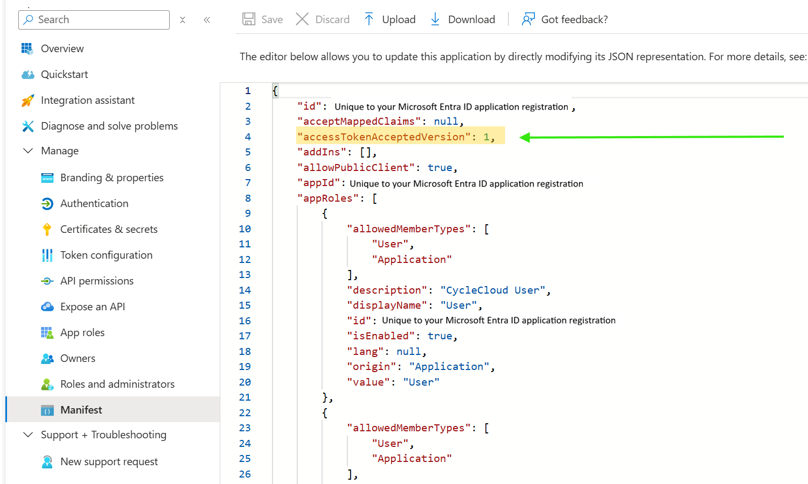The height and width of the screenshot is (484, 808).
Task: Click the feedback person icon
Action: click(528, 19)
